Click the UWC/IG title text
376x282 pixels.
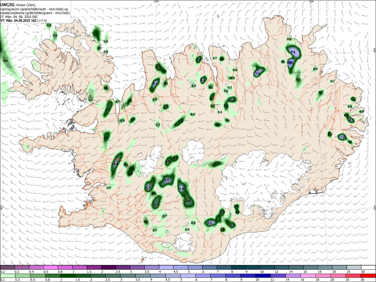(x=7, y=5)
